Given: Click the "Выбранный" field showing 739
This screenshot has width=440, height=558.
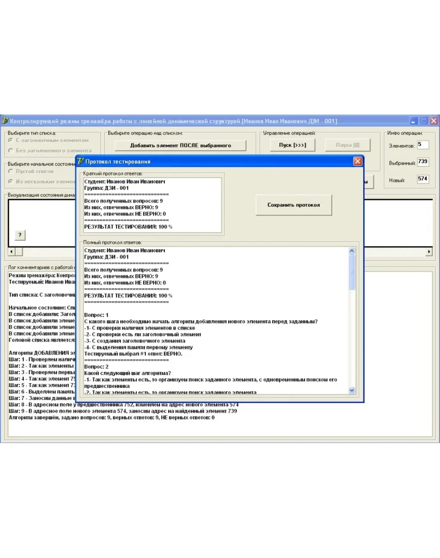Looking at the screenshot, I should pos(423,162).
